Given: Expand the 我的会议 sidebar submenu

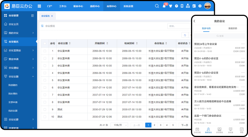Looking at the screenshot, I should [x=19, y=33].
